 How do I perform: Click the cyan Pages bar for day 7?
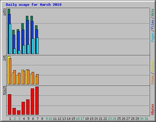coord(37,46)
